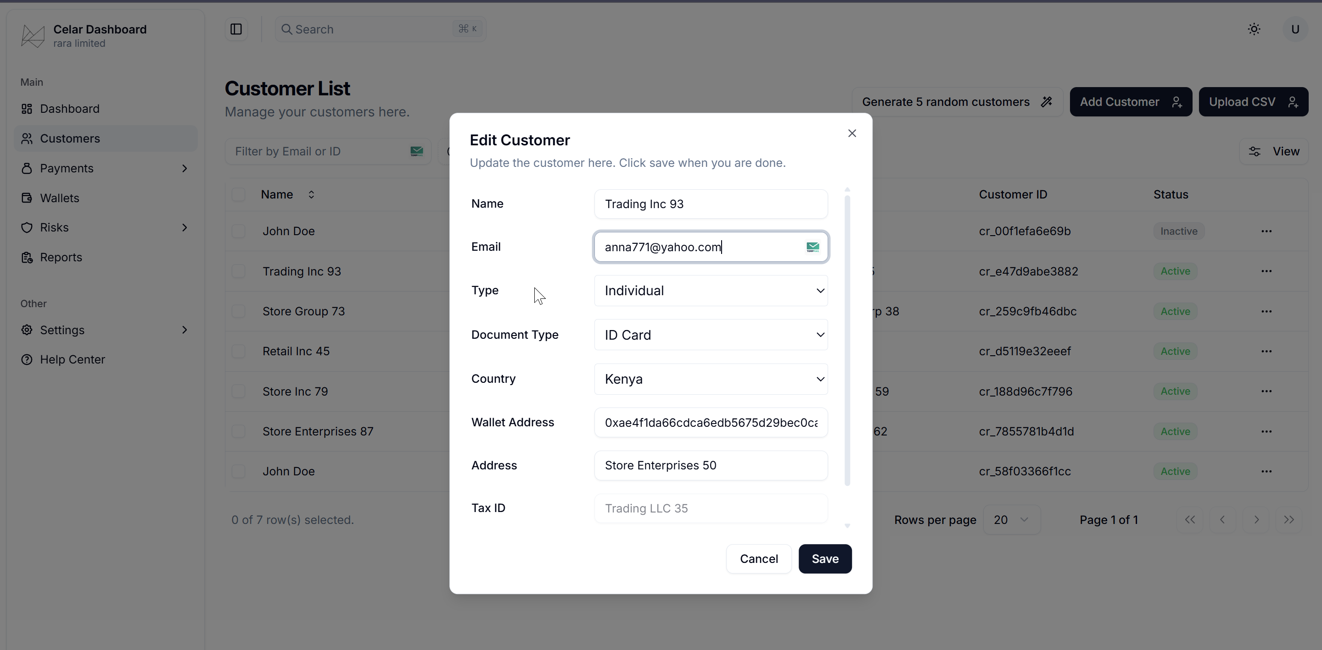Open the Document Type dropdown
Viewport: 1322px width, 650px height.
(710, 335)
